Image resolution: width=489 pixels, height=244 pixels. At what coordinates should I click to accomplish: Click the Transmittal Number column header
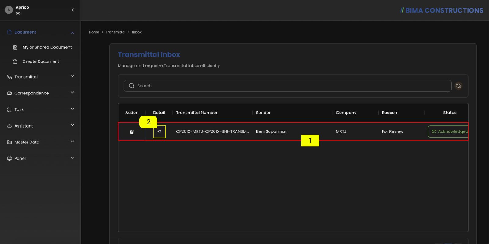pos(197,113)
